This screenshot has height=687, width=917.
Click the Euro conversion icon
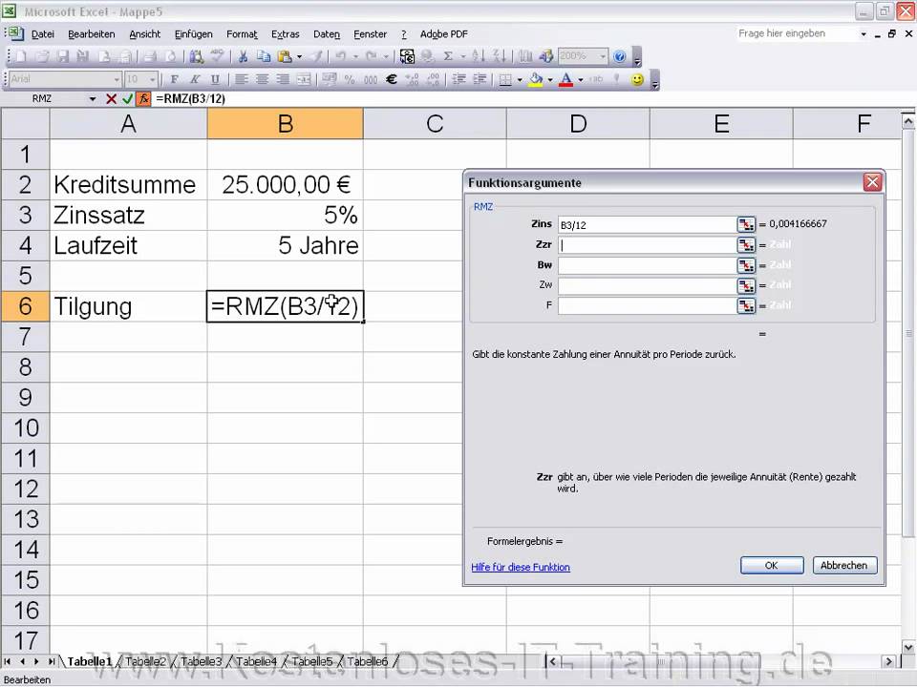tap(407, 56)
